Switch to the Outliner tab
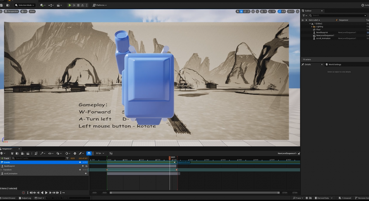The height and width of the screenshot is (201, 369). [x=308, y=11]
